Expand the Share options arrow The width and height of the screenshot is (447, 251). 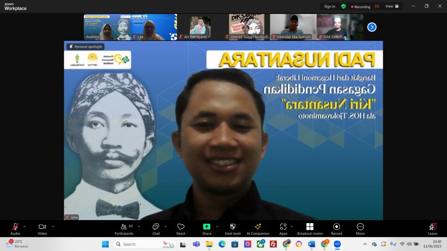click(x=216, y=226)
